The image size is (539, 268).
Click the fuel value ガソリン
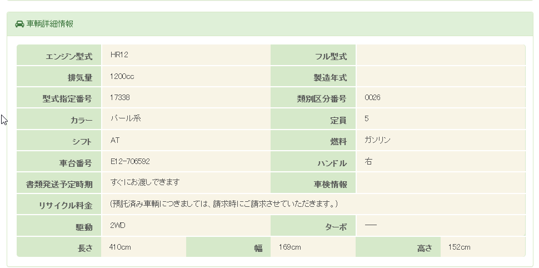click(378, 140)
